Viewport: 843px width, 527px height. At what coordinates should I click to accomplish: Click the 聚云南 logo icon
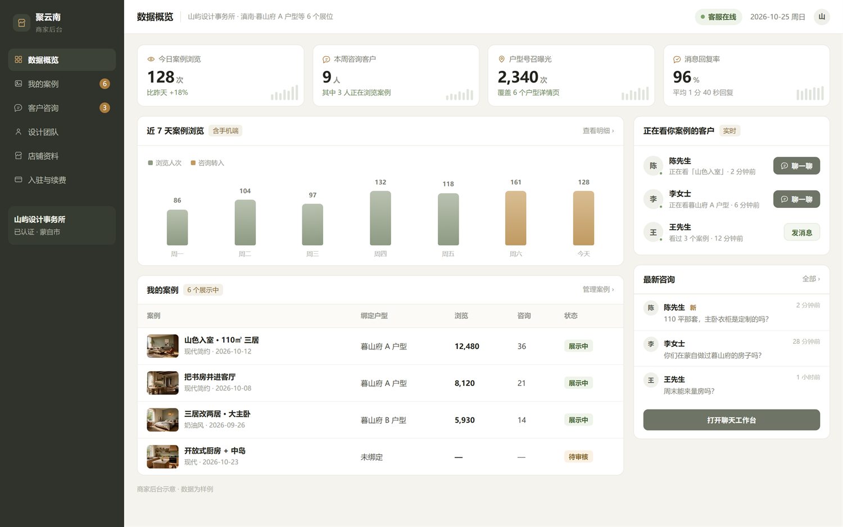point(21,23)
